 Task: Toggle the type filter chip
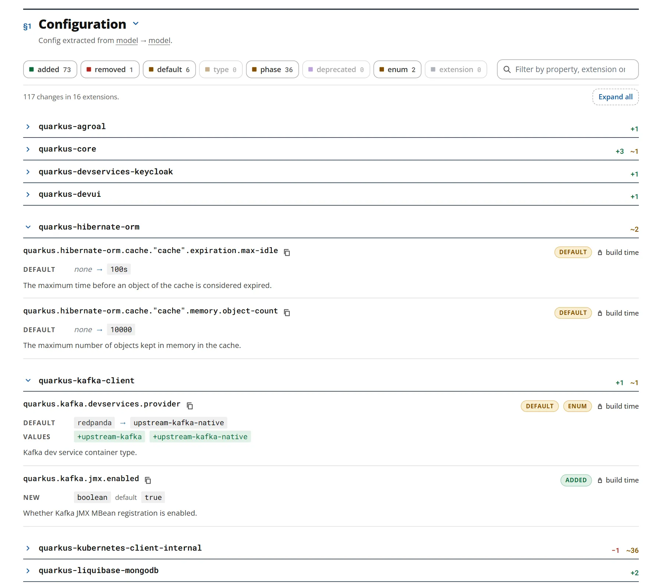pos(221,69)
